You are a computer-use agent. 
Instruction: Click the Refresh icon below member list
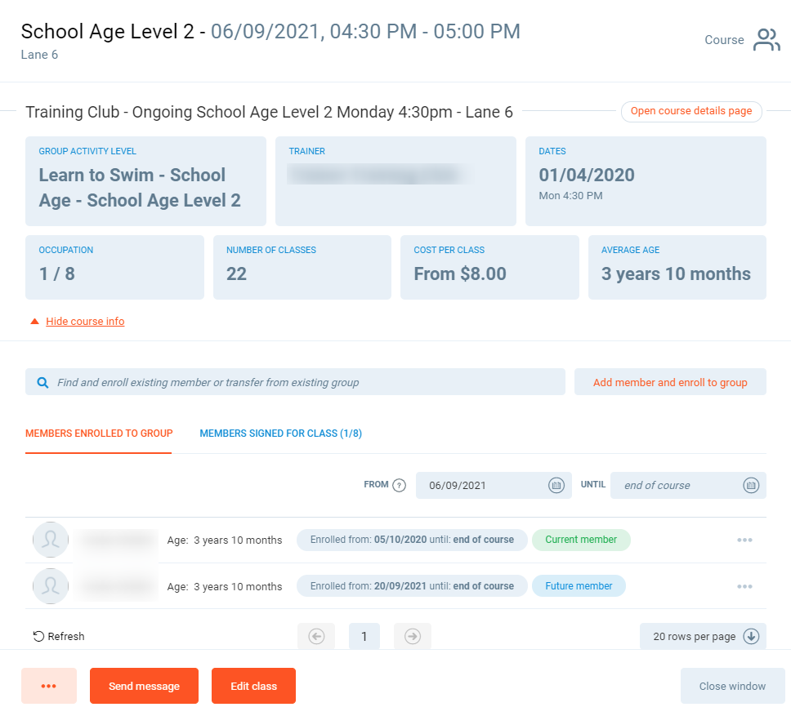coord(38,636)
